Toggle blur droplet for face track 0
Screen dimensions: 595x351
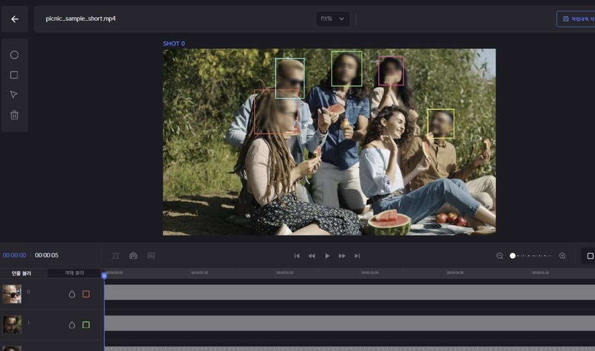point(72,294)
